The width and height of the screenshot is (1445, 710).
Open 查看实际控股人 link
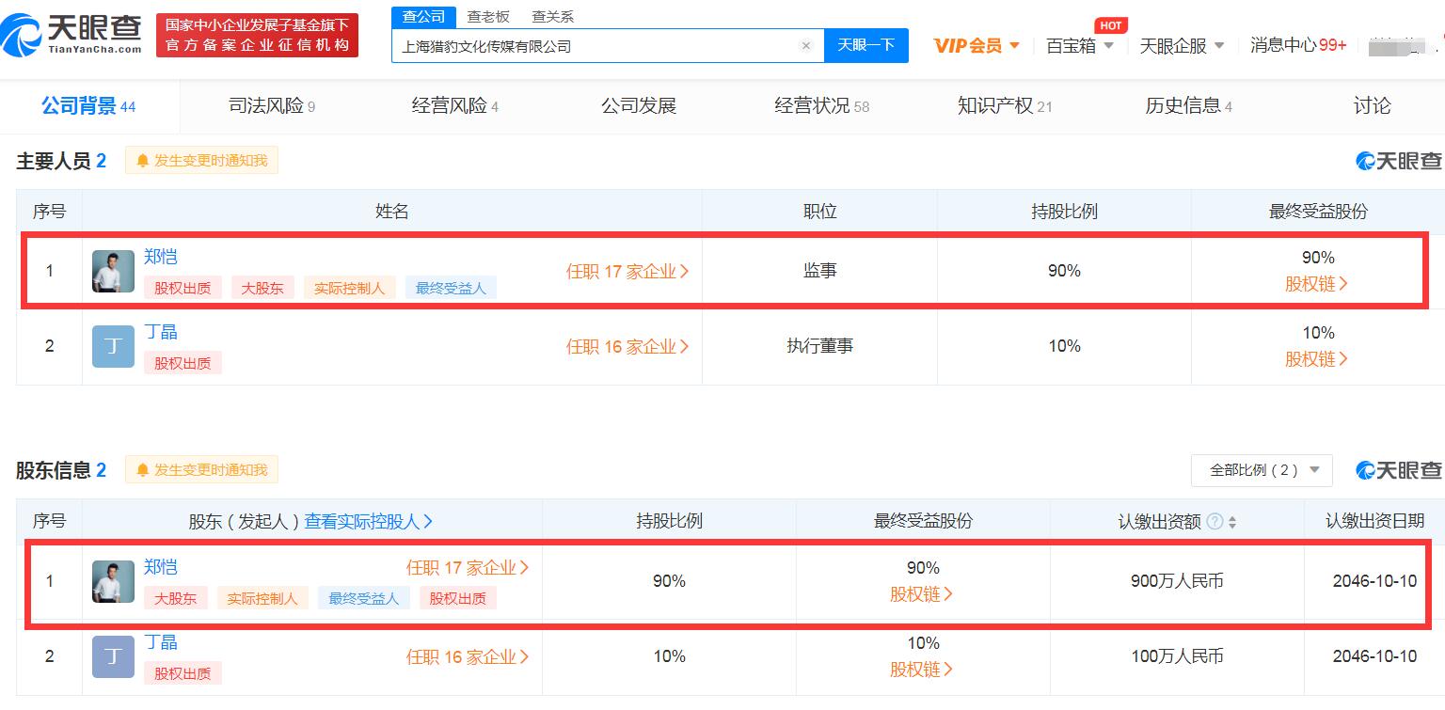tap(368, 521)
